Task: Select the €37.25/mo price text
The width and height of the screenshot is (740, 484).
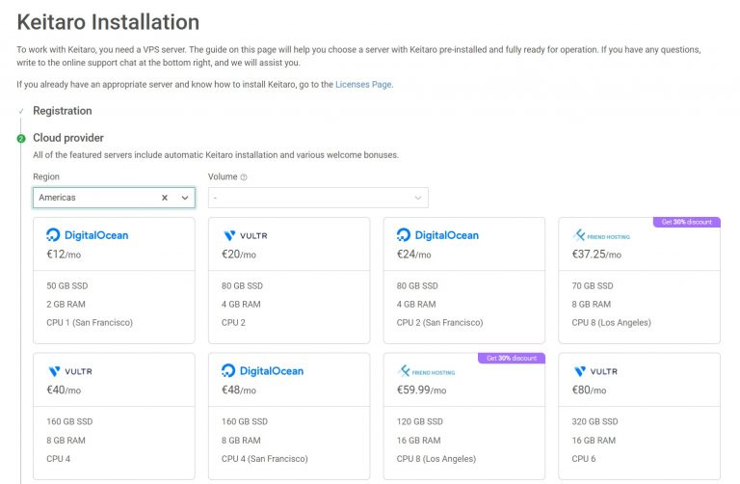Action: (596, 255)
